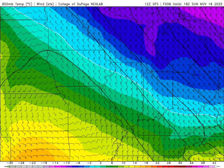Image resolution: width=224 pixels, height=168 pixels.
Task: Click the "F006" forecast hour text
Action: coord(167,4)
